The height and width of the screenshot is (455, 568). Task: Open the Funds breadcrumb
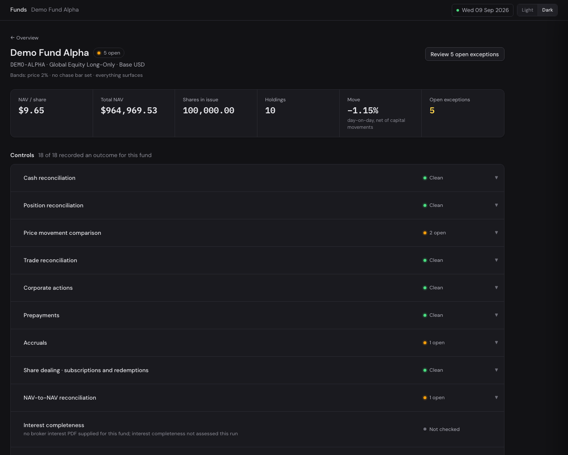[18, 9]
